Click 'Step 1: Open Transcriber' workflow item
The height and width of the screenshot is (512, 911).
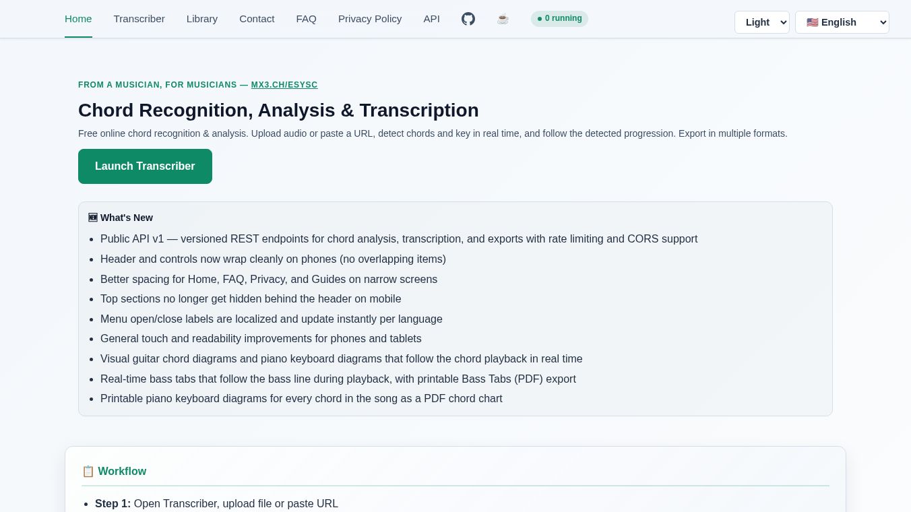[x=216, y=504]
